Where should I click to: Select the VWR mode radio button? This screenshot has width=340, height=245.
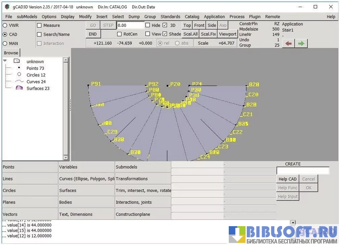click(5, 26)
